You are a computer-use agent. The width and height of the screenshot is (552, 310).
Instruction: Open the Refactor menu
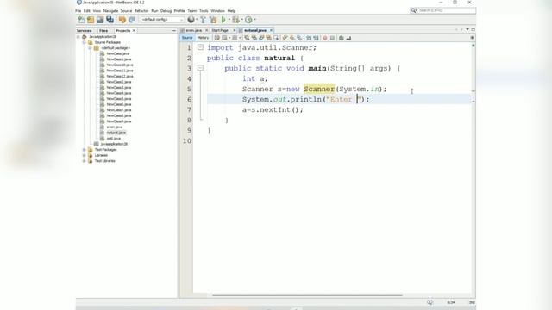pyautogui.click(x=141, y=11)
